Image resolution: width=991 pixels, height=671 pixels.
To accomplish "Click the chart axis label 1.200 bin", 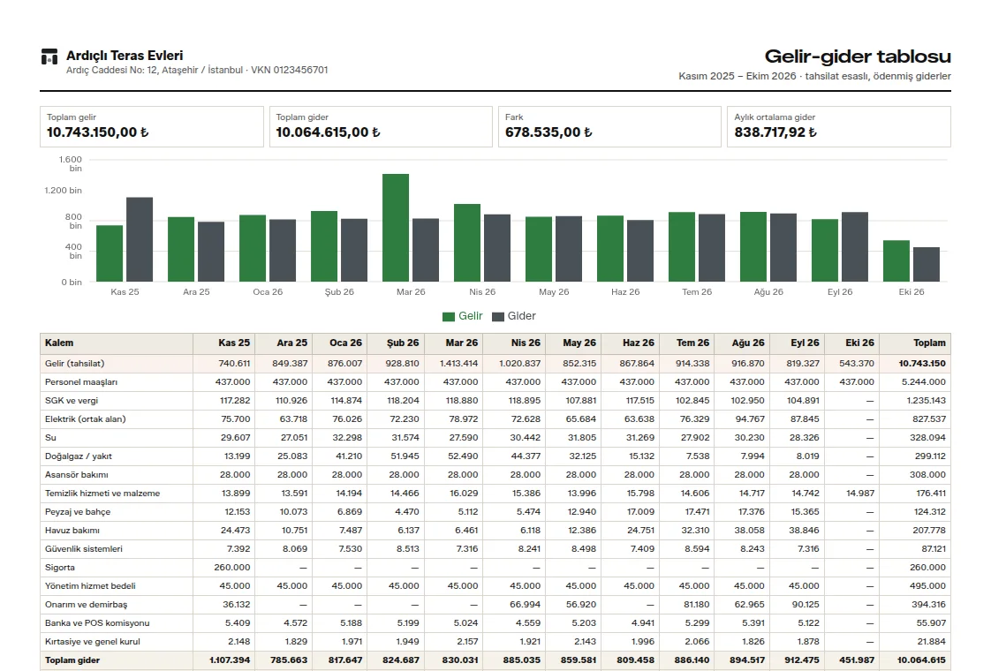I will [x=64, y=190].
